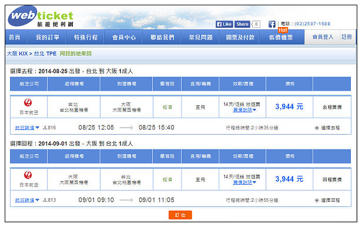Click the webticket logo
The width and height of the screenshot is (362, 227).
tap(41, 16)
